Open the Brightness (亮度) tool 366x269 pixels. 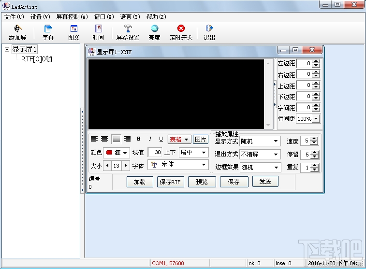154,33
